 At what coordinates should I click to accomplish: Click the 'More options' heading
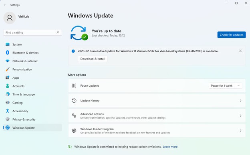[77, 75]
